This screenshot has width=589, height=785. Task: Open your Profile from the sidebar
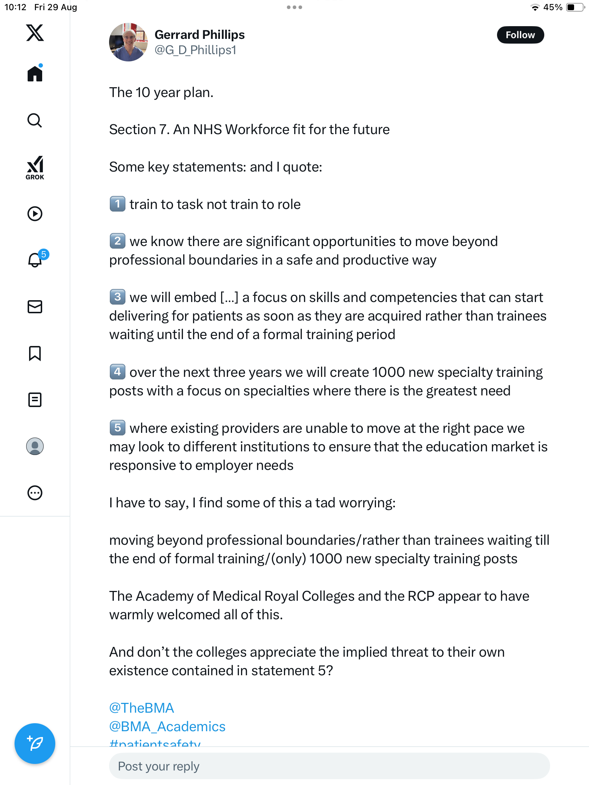pyautogui.click(x=35, y=446)
